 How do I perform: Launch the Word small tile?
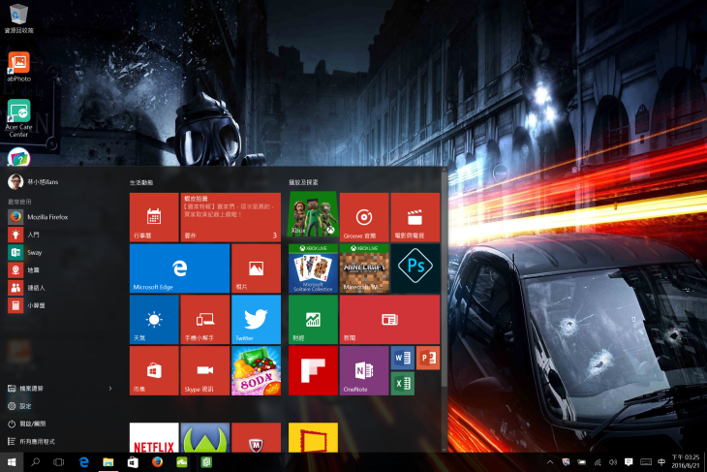click(x=402, y=358)
